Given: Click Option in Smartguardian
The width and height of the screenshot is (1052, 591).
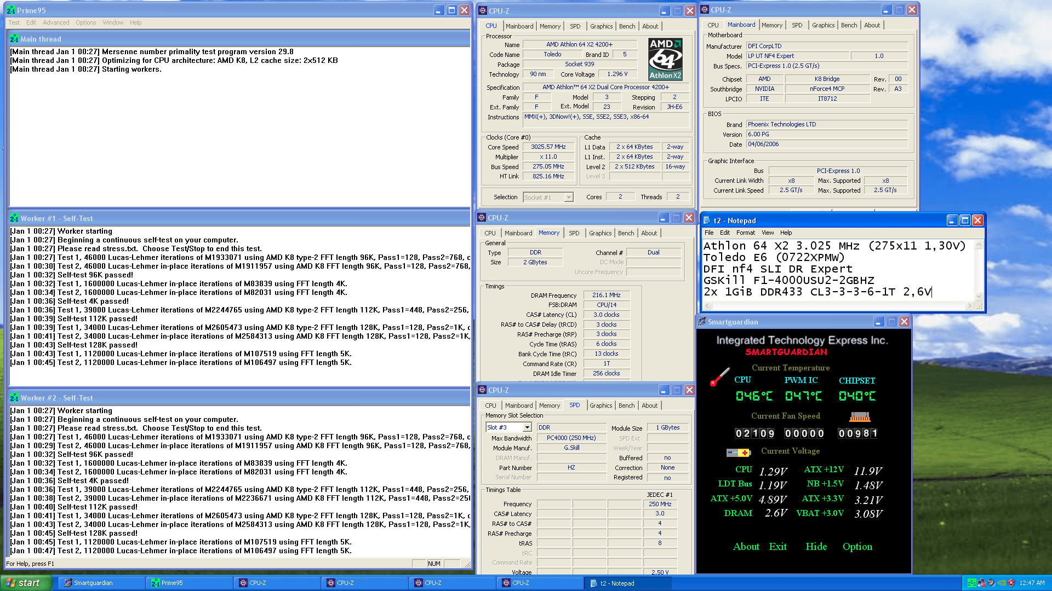Looking at the screenshot, I should pos(857,547).
